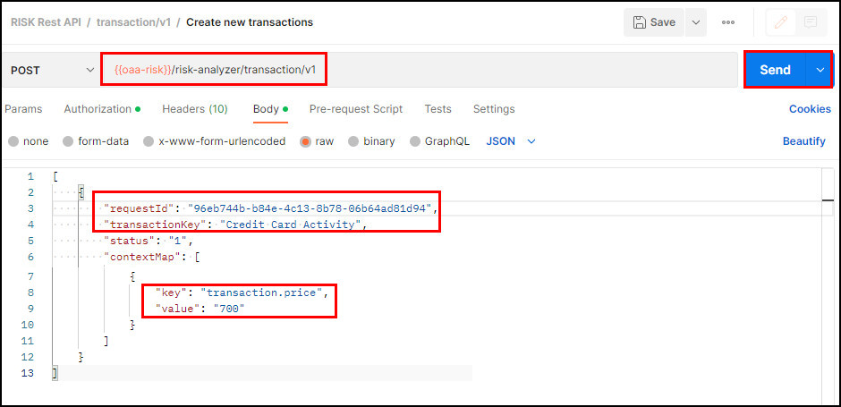Select the GraphQL radio button
This screenshot has width=841, height=407.
pyautogui.click(x=414, y=141)
